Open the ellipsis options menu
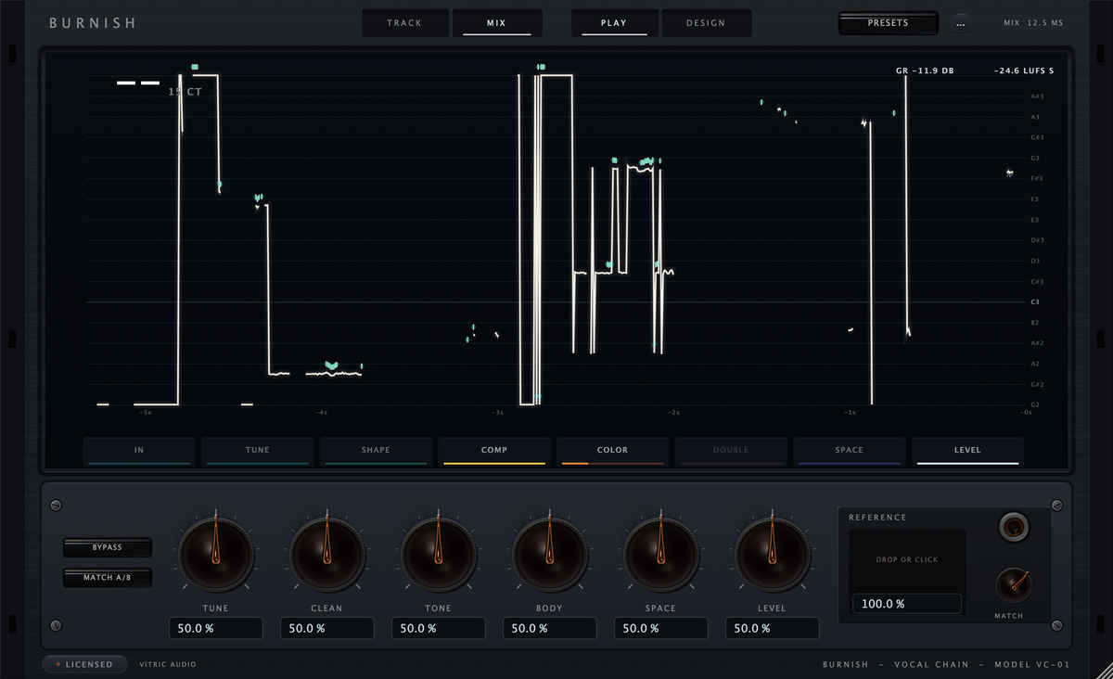Viewport: 1113px width, 679px height. tap(961, 23)
